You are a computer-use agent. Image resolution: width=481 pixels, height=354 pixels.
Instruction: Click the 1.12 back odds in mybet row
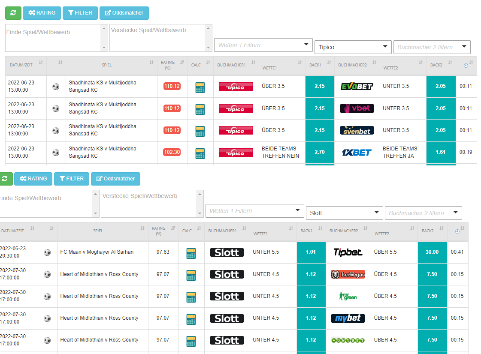point(311,318)
